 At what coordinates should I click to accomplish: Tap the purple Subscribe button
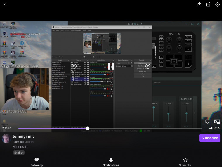coord(209,138)
